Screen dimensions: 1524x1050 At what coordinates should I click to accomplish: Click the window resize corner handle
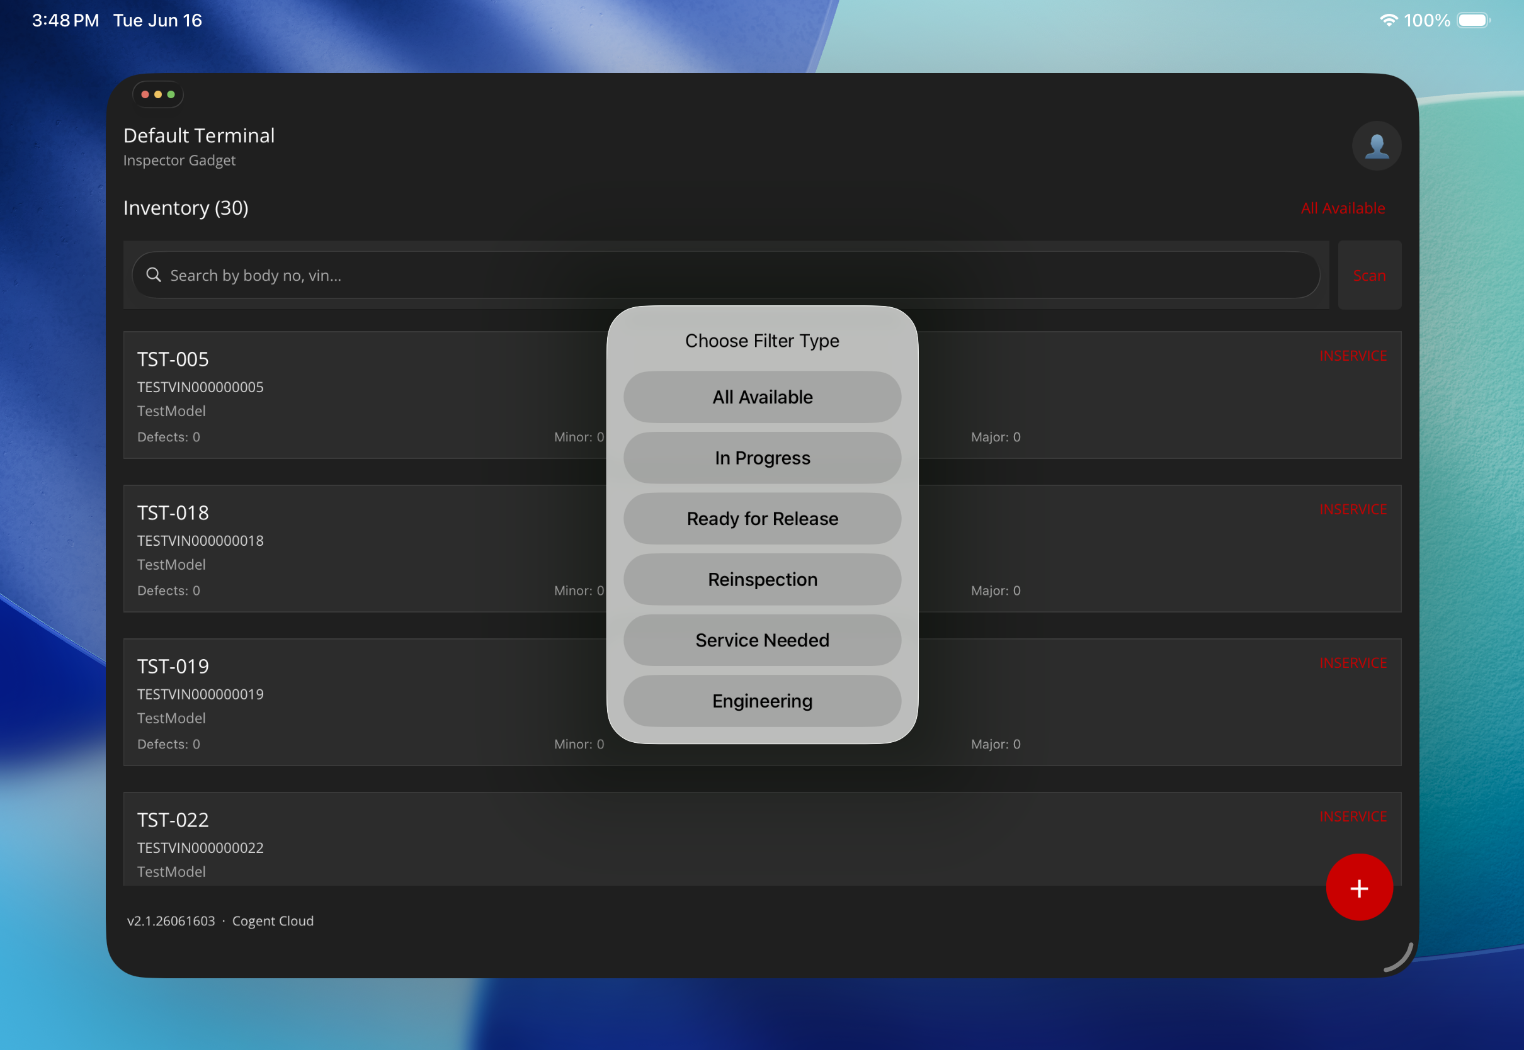click(x=1398, y=957)
